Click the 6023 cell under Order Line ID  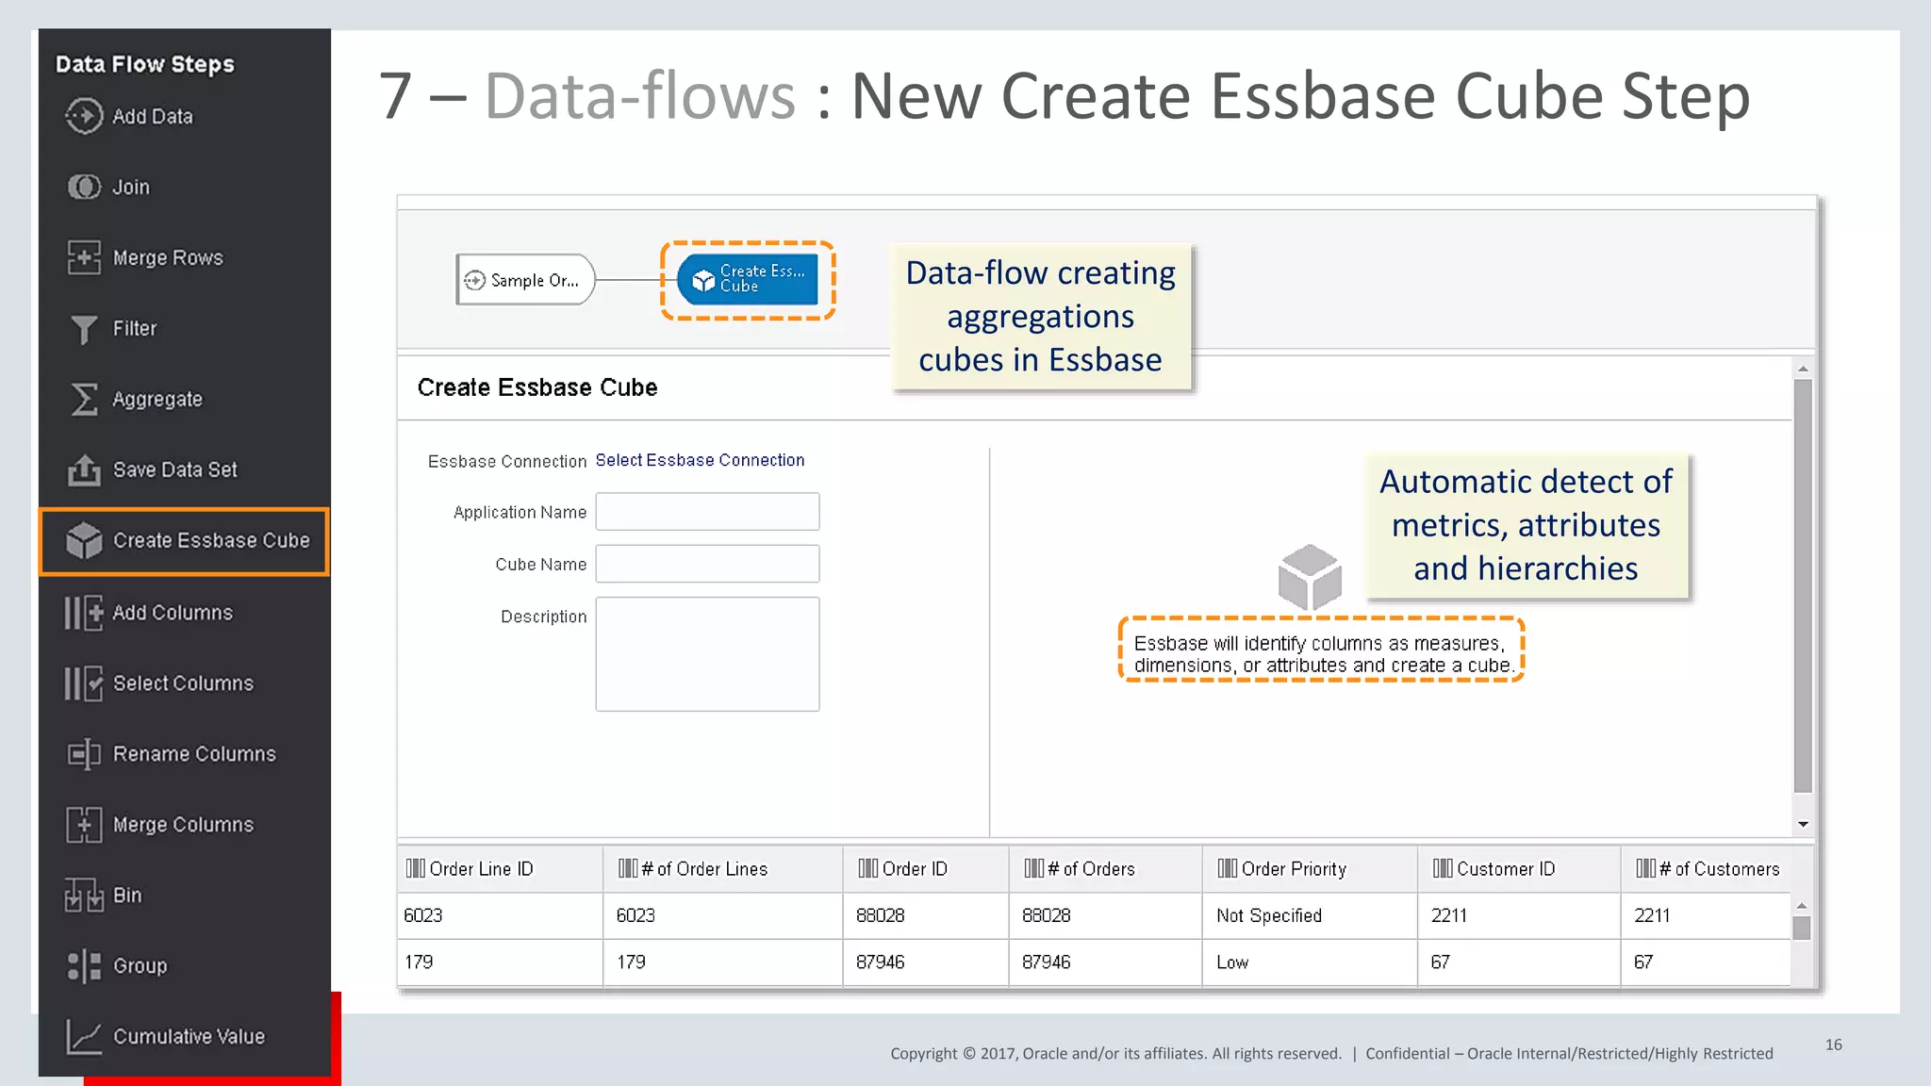coord(500,915)
